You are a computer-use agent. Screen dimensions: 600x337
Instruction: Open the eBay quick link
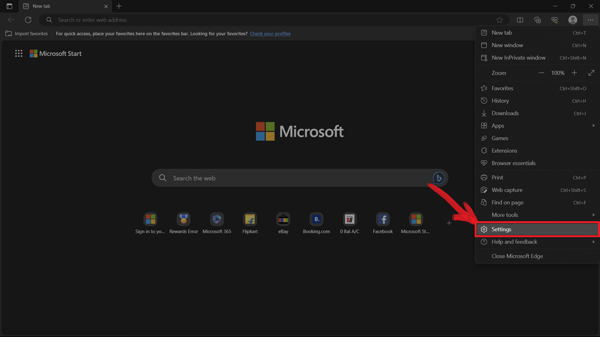pos(283,224)
